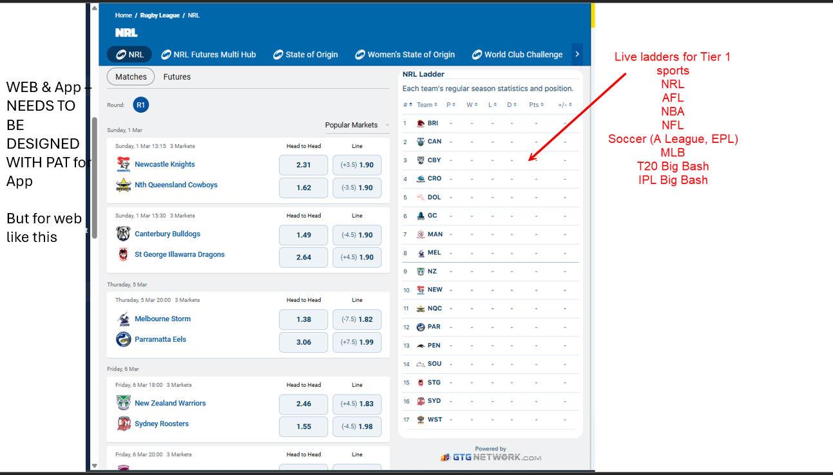This screenshot has width=833, height=475.
Task: Click Parramatta Eels team logo
Action: [123, 340]
